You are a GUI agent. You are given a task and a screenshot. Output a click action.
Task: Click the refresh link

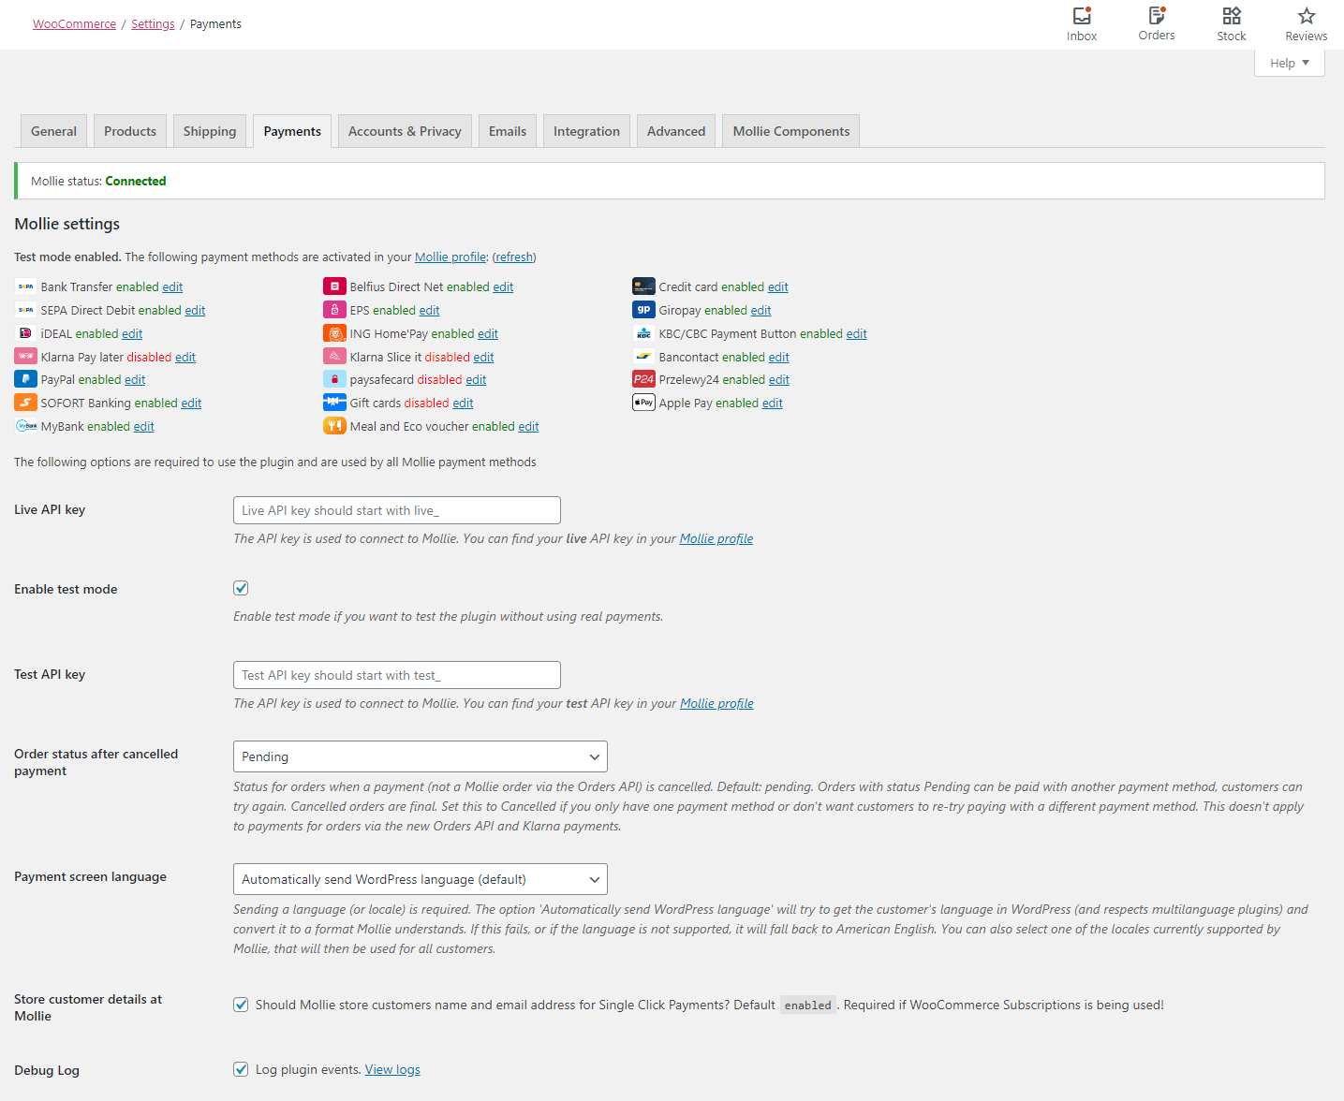(514, 257)
